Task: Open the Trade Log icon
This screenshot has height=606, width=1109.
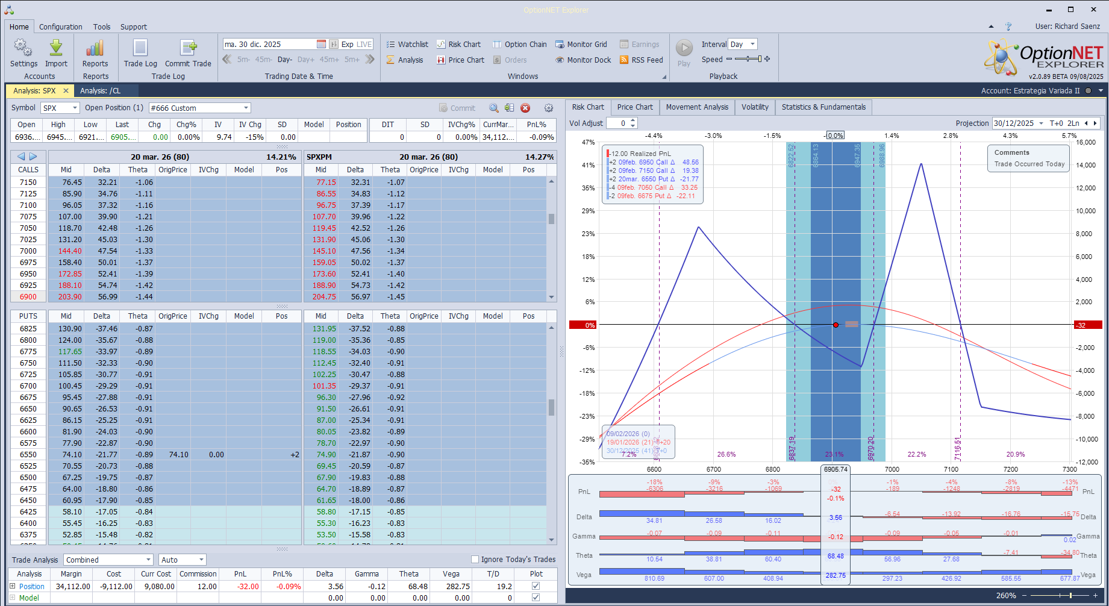Action: click(x=140, y=49)
